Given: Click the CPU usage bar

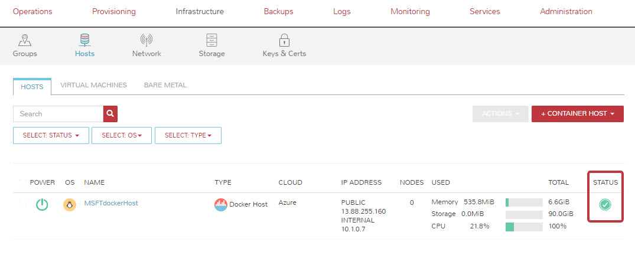Looking at the screenshot, I should click(524, 227).
